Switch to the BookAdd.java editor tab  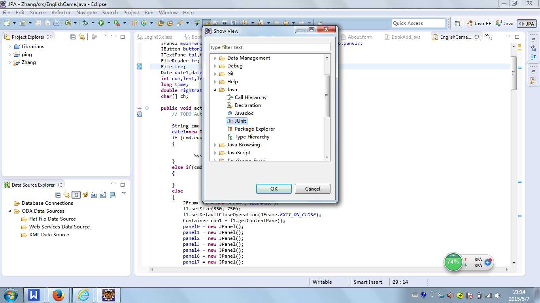402,37
